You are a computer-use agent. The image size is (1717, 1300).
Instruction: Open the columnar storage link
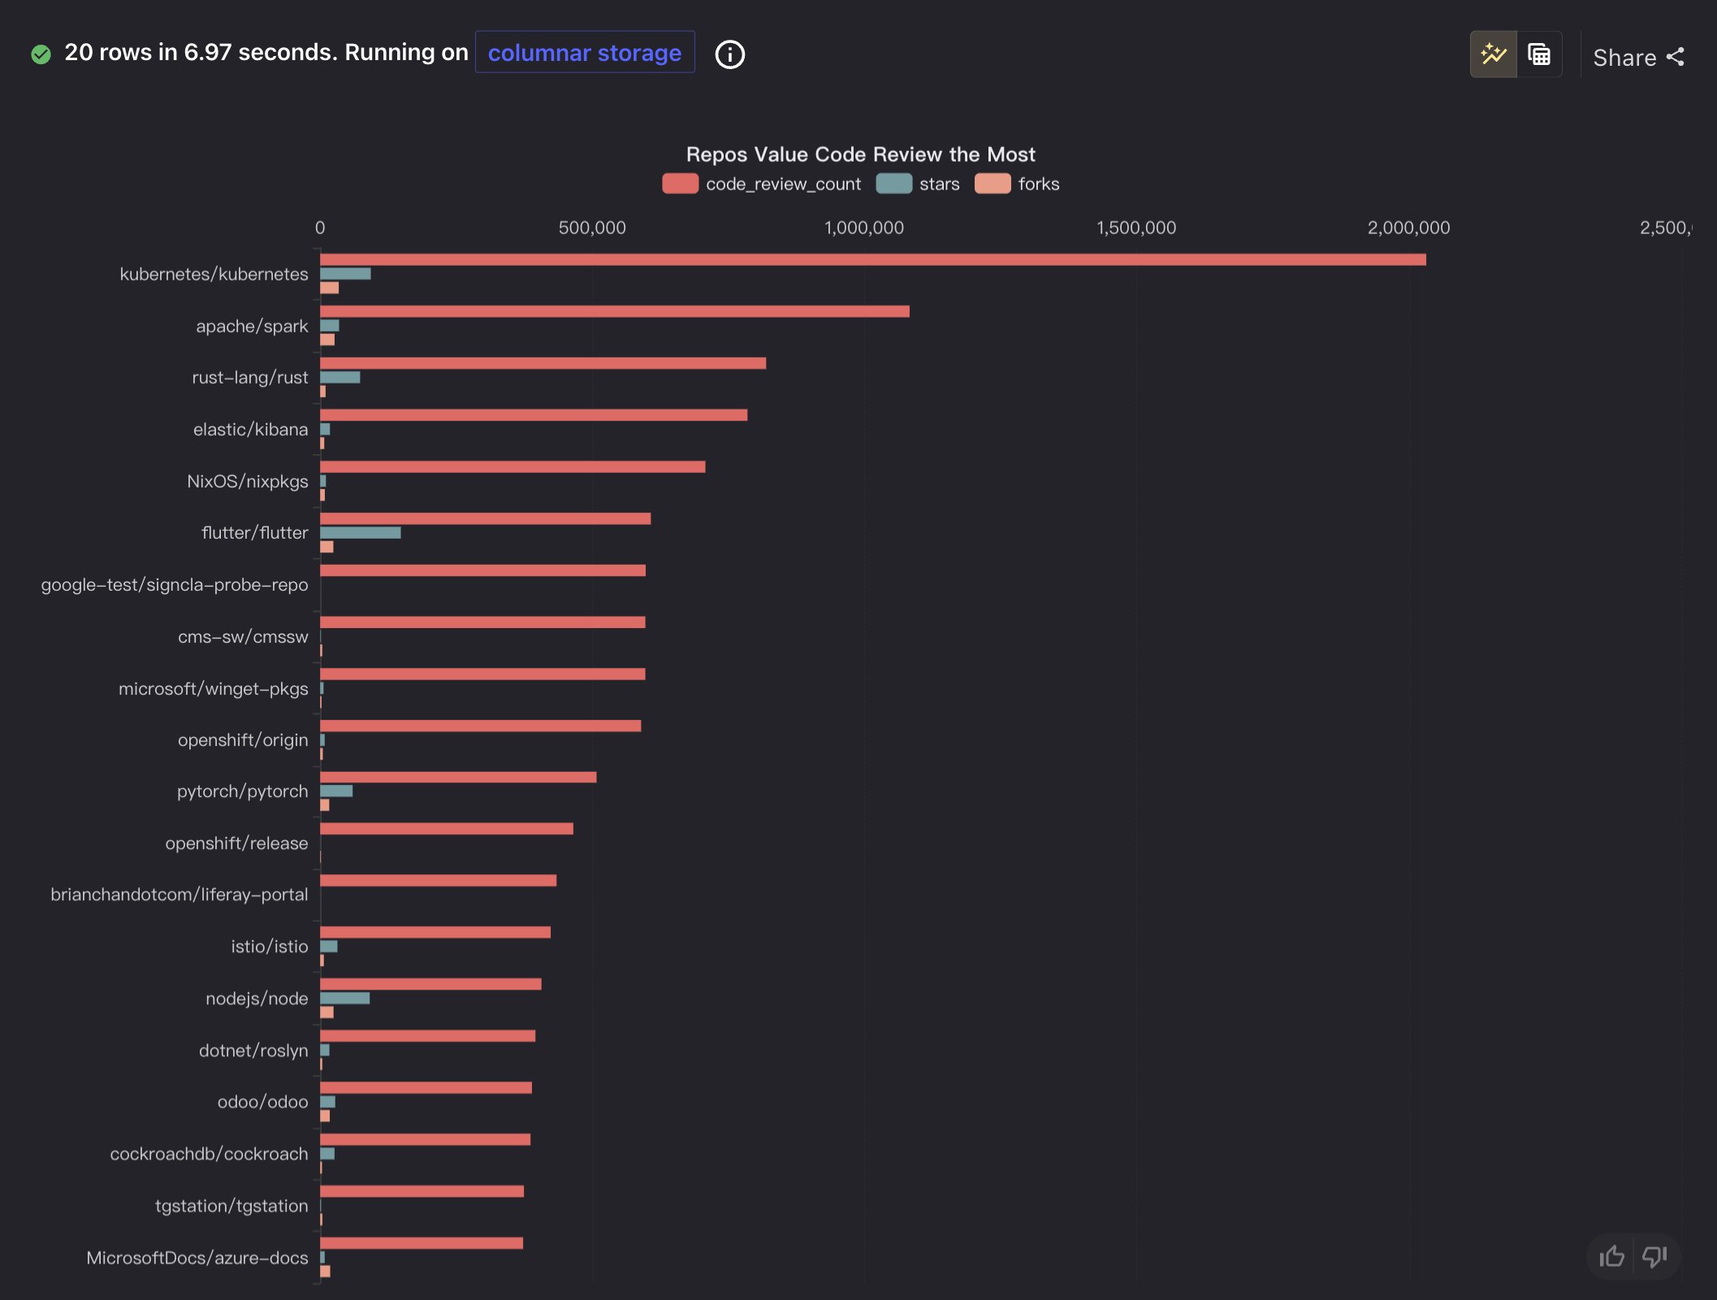point(585,52)
